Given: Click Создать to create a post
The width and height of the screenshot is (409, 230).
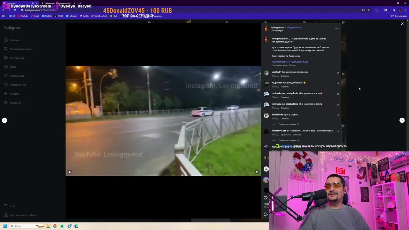Looking at the screenshot, I should tap(12, 94).
